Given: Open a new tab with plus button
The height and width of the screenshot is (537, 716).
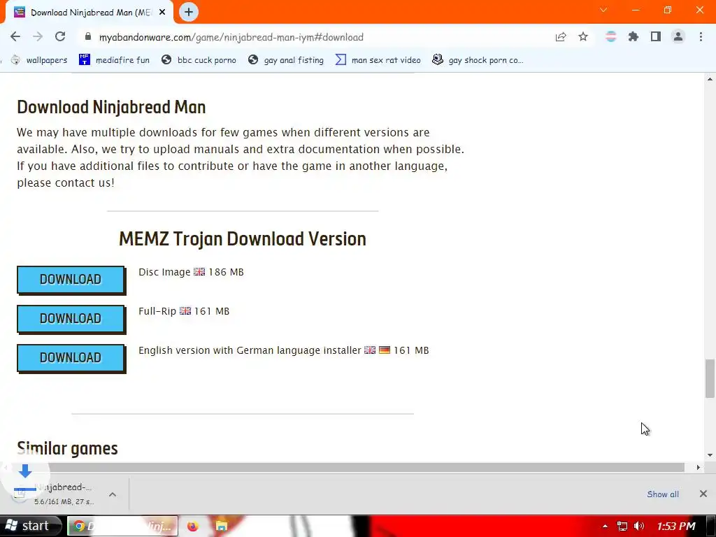Looking at the screenshot, I should 189,13.
